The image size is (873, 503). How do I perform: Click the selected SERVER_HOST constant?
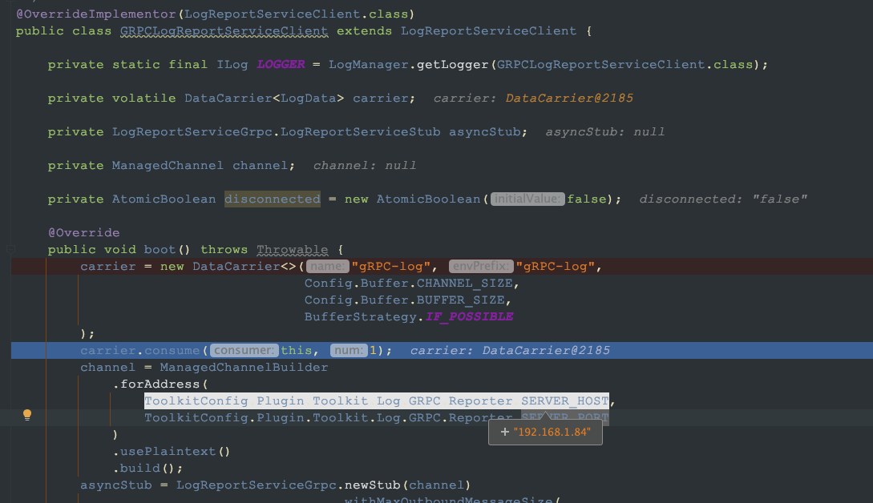564,400
